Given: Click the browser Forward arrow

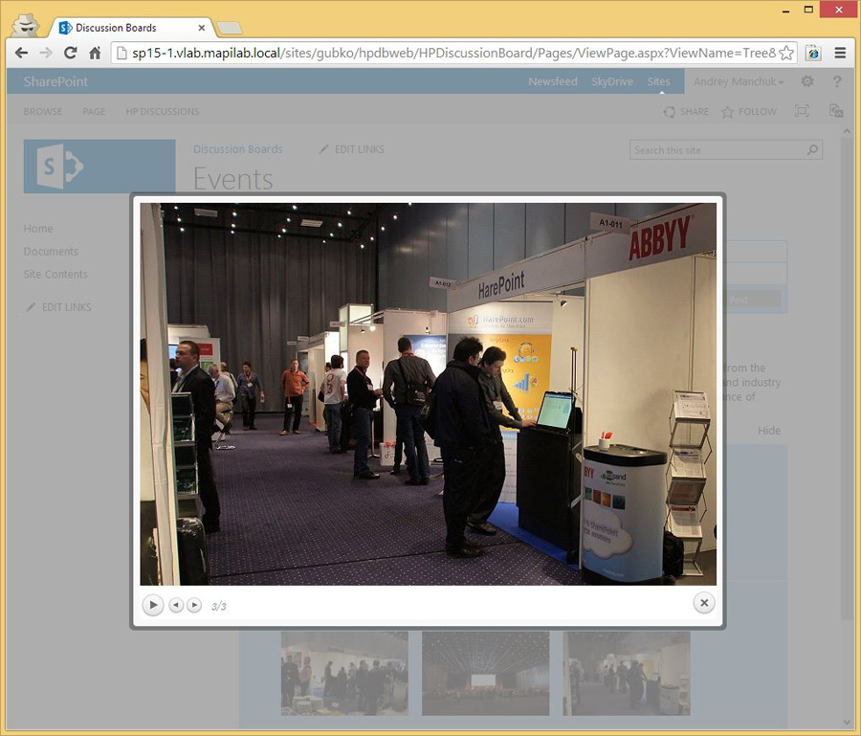Looking at the screenshot, I should pos(46,53).
